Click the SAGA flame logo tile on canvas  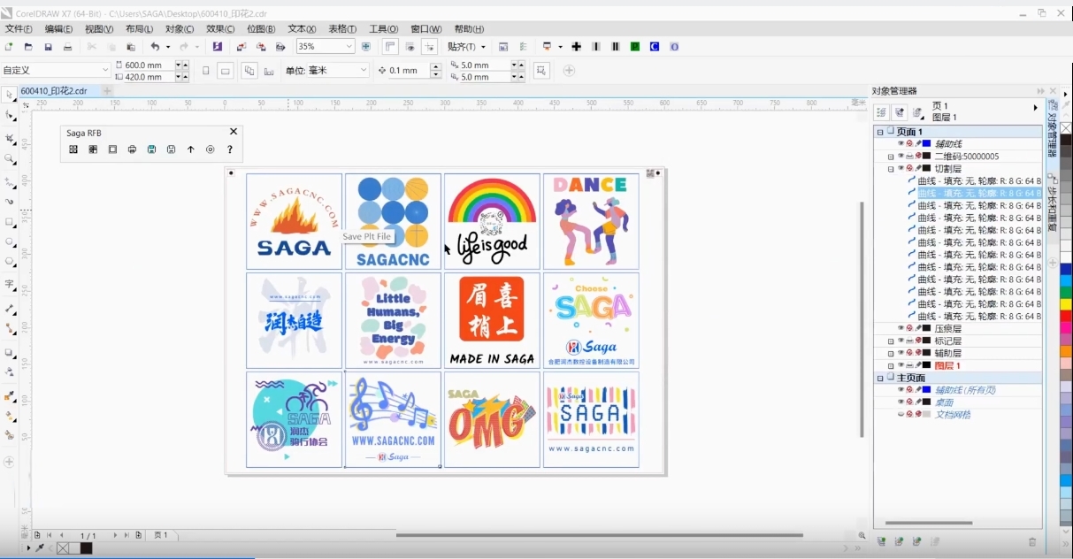(x=294, y=221)
